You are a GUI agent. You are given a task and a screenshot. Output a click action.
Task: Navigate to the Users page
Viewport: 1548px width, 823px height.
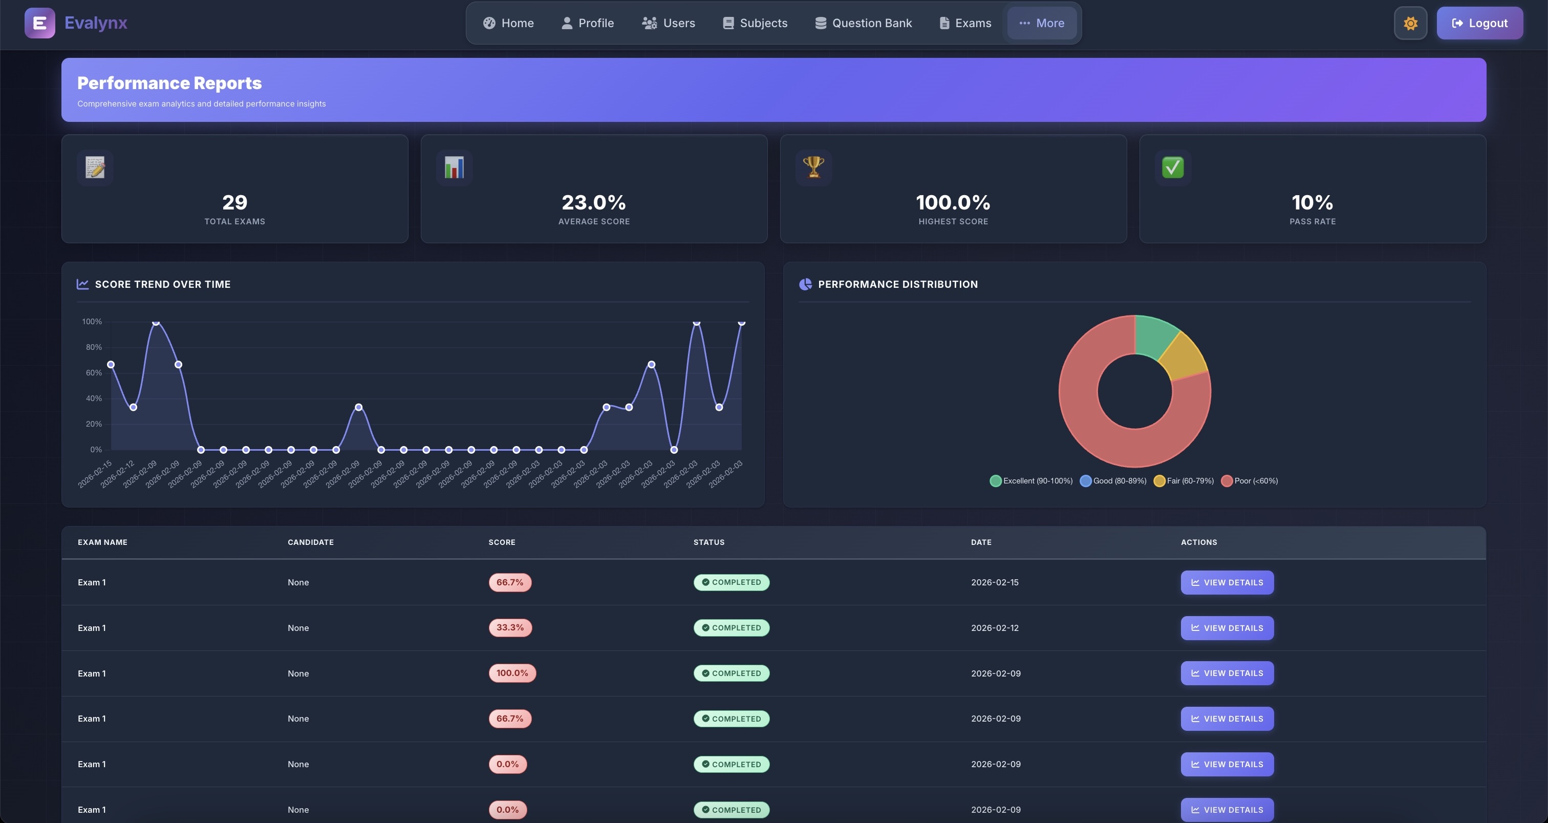coord(668,23)
